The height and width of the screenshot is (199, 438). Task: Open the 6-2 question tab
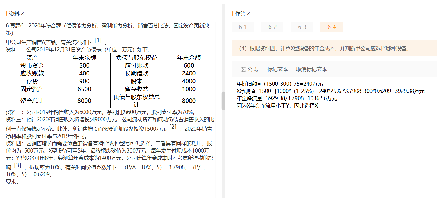(x=272, y=27)
